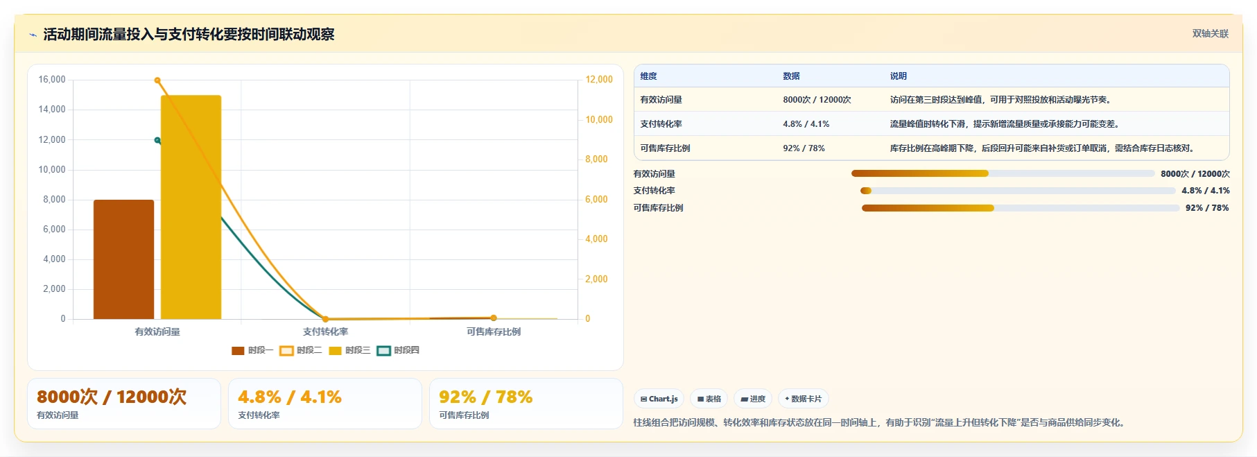This screenshot has height=457, width=1257.
Task: Click the 16,000 left axis tick label
Action: [x=52, y=80]
